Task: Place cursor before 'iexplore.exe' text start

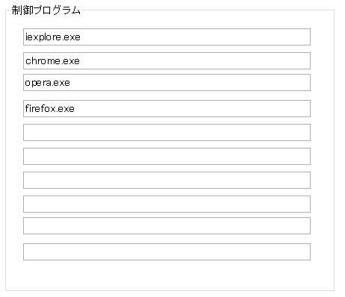Action: pos(25,37)
